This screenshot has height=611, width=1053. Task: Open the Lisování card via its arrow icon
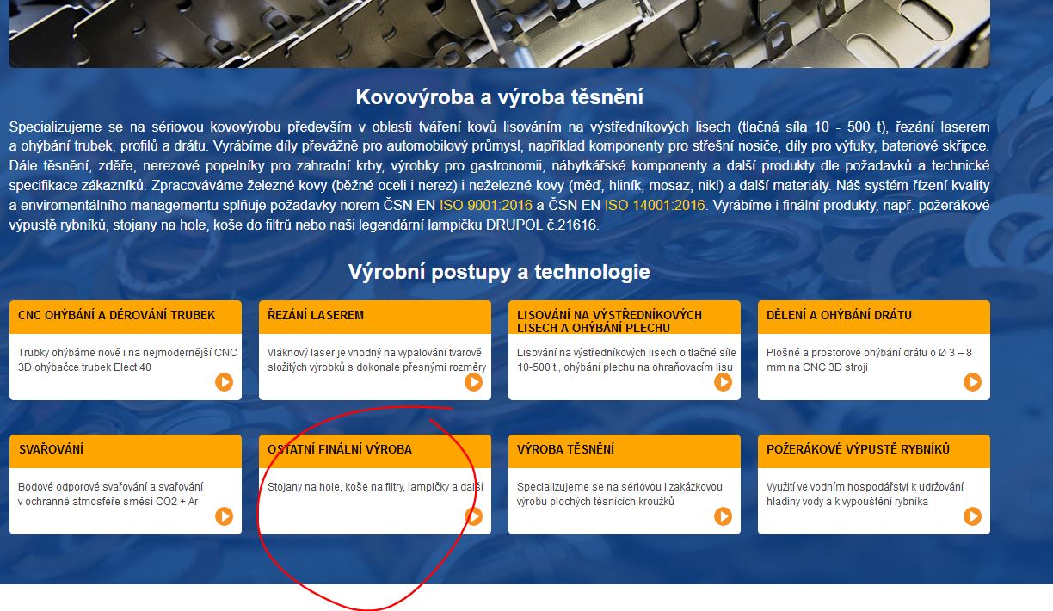pyautogui.click(x=723, y=382)
